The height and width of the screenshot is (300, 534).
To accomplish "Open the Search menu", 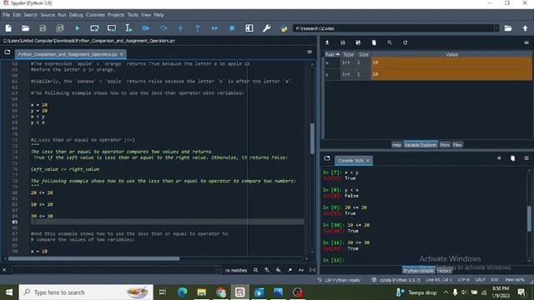I will (x=30, y=15).
